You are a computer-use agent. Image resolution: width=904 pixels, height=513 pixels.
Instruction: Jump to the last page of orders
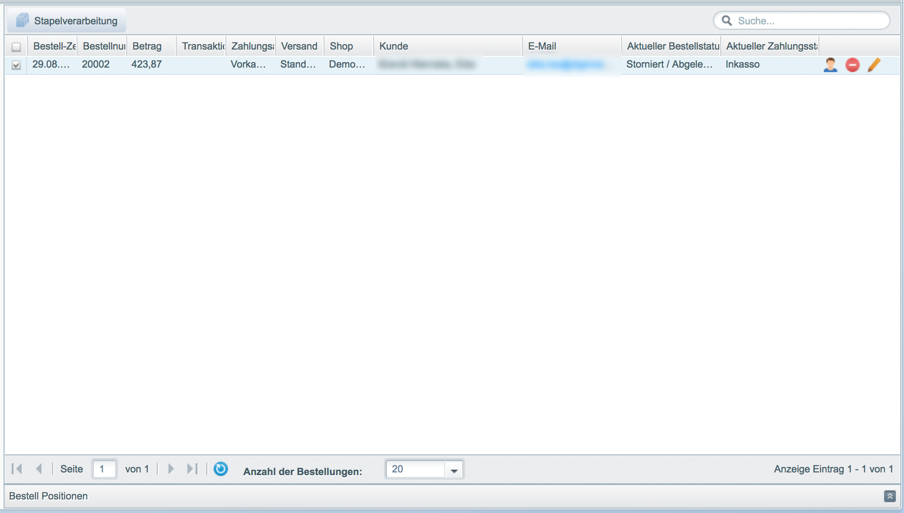192,469
